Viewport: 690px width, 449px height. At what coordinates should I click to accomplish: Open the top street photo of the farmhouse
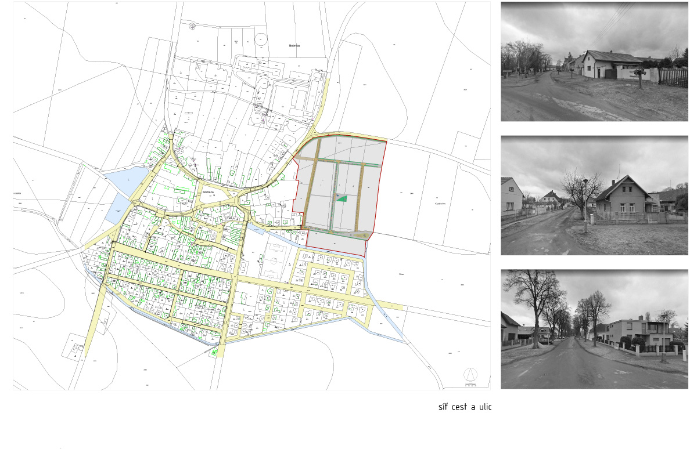coord(594,61)
